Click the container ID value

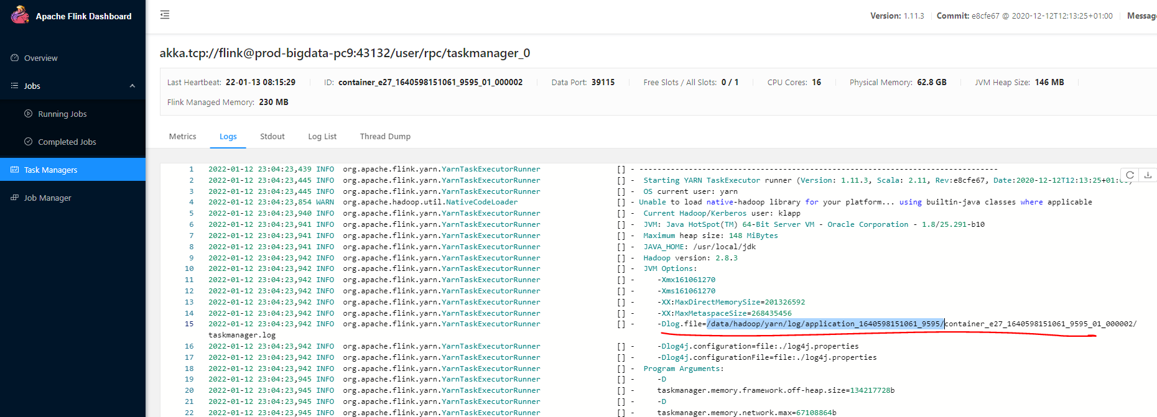pyautogui.click(x=430, y=82)
